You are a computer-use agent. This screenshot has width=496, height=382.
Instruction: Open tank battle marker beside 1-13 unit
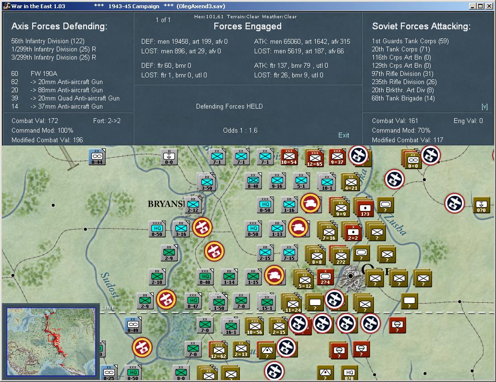(x=298, y=227)
